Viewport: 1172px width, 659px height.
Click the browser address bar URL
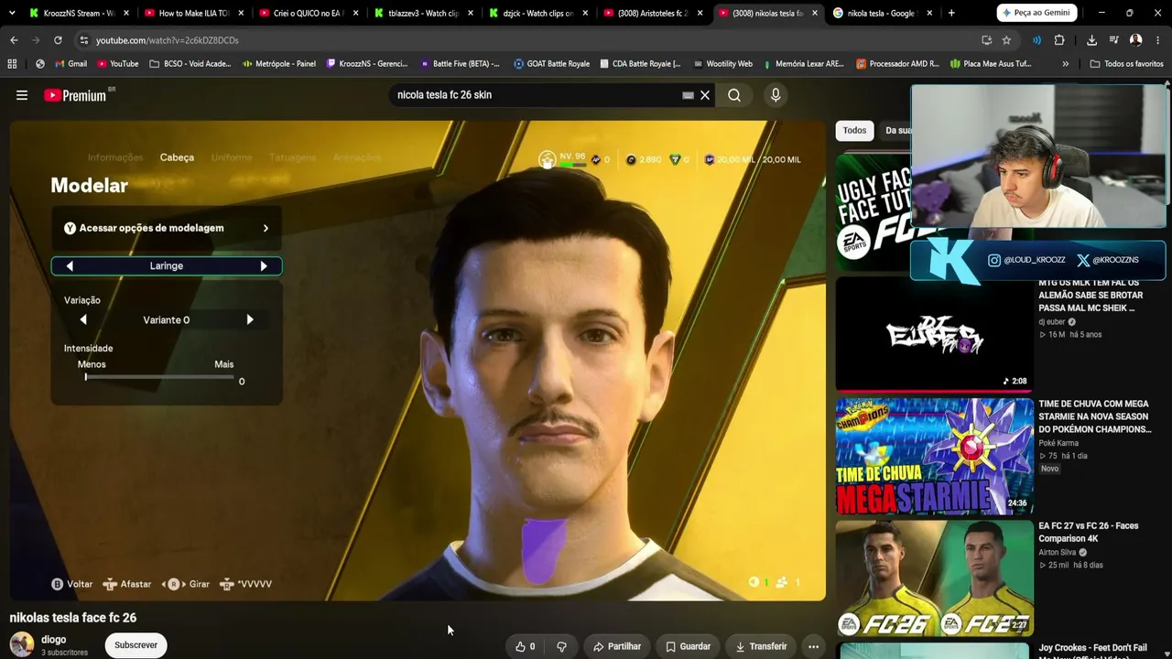tap(168, 40)
